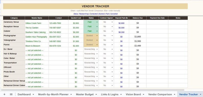Select the Vendor Comparison tab
This screenshot has height=97, width=203.
160,94
